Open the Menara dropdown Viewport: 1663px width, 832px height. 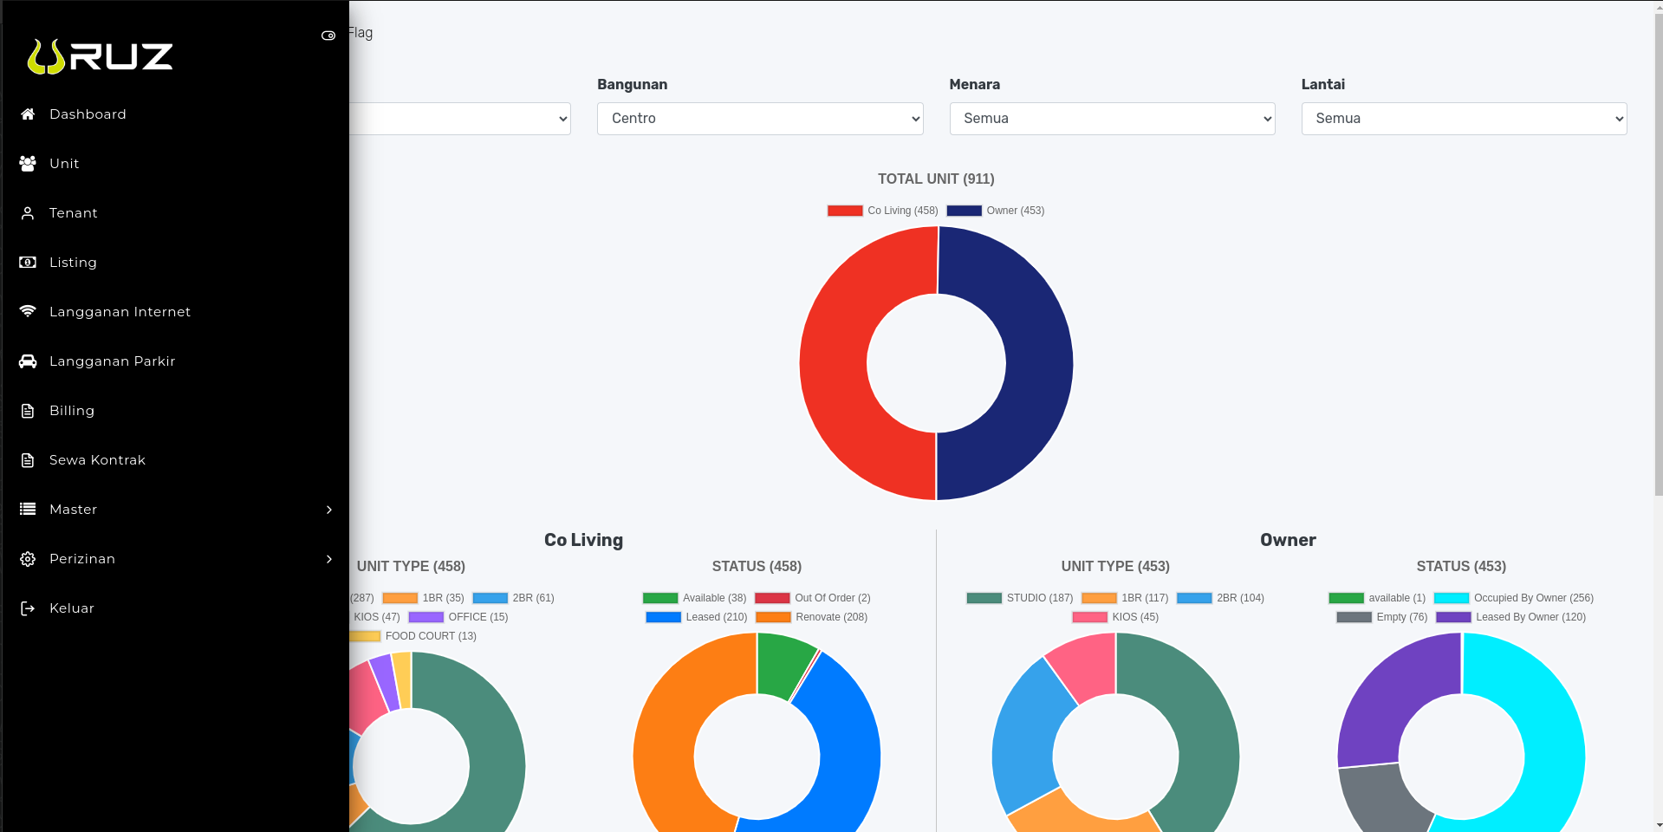pos(1111,119)
